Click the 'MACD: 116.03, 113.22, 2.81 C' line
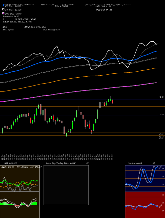The width and height of the screenshot is (165, 218). (x=17, y=22)
